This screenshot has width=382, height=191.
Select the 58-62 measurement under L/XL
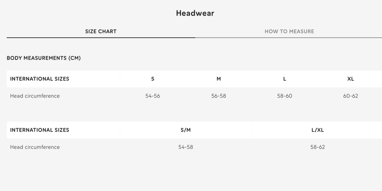[x=318, y=147]
